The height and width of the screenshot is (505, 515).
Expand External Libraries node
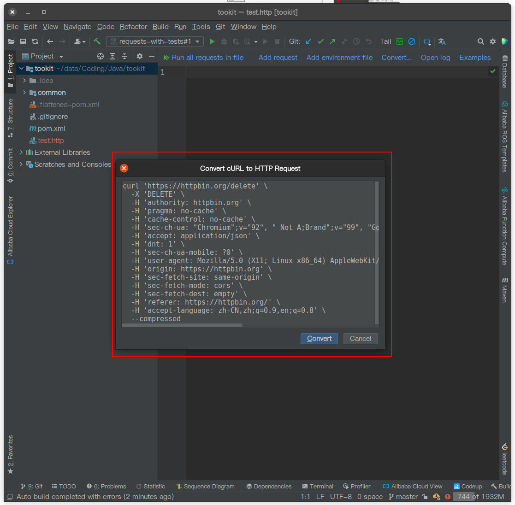21,152
